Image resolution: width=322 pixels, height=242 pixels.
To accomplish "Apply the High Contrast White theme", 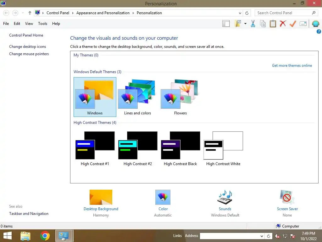I will (223, 149).
